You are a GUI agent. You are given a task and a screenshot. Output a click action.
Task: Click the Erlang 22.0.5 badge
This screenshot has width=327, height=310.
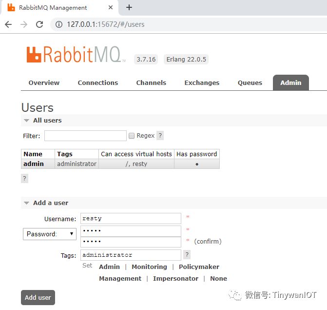coord(186,60)
